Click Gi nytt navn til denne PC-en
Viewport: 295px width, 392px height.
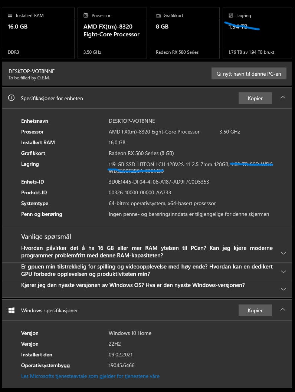coord(249,74)
